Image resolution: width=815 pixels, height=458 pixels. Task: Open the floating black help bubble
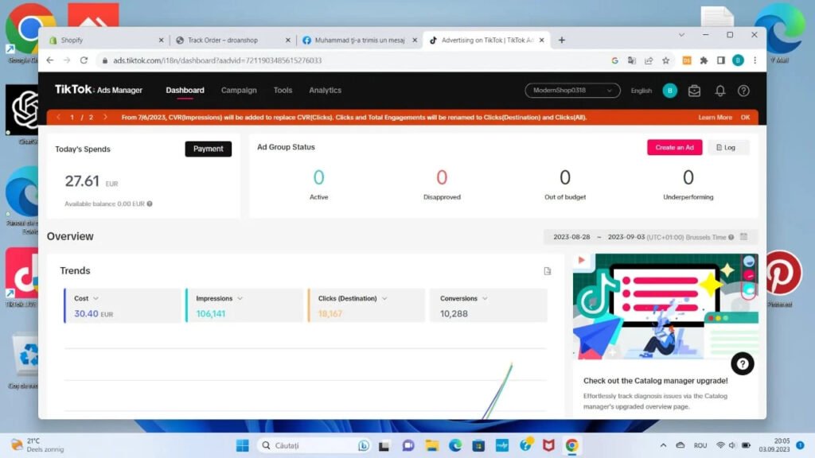[742, 363]
